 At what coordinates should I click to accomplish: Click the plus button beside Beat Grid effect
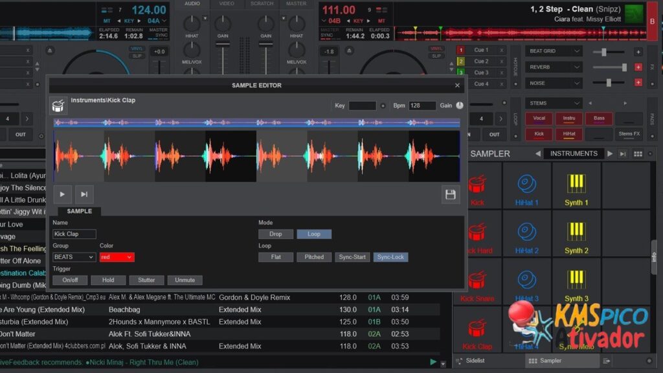pyautogui.click(x=638, y=52)
